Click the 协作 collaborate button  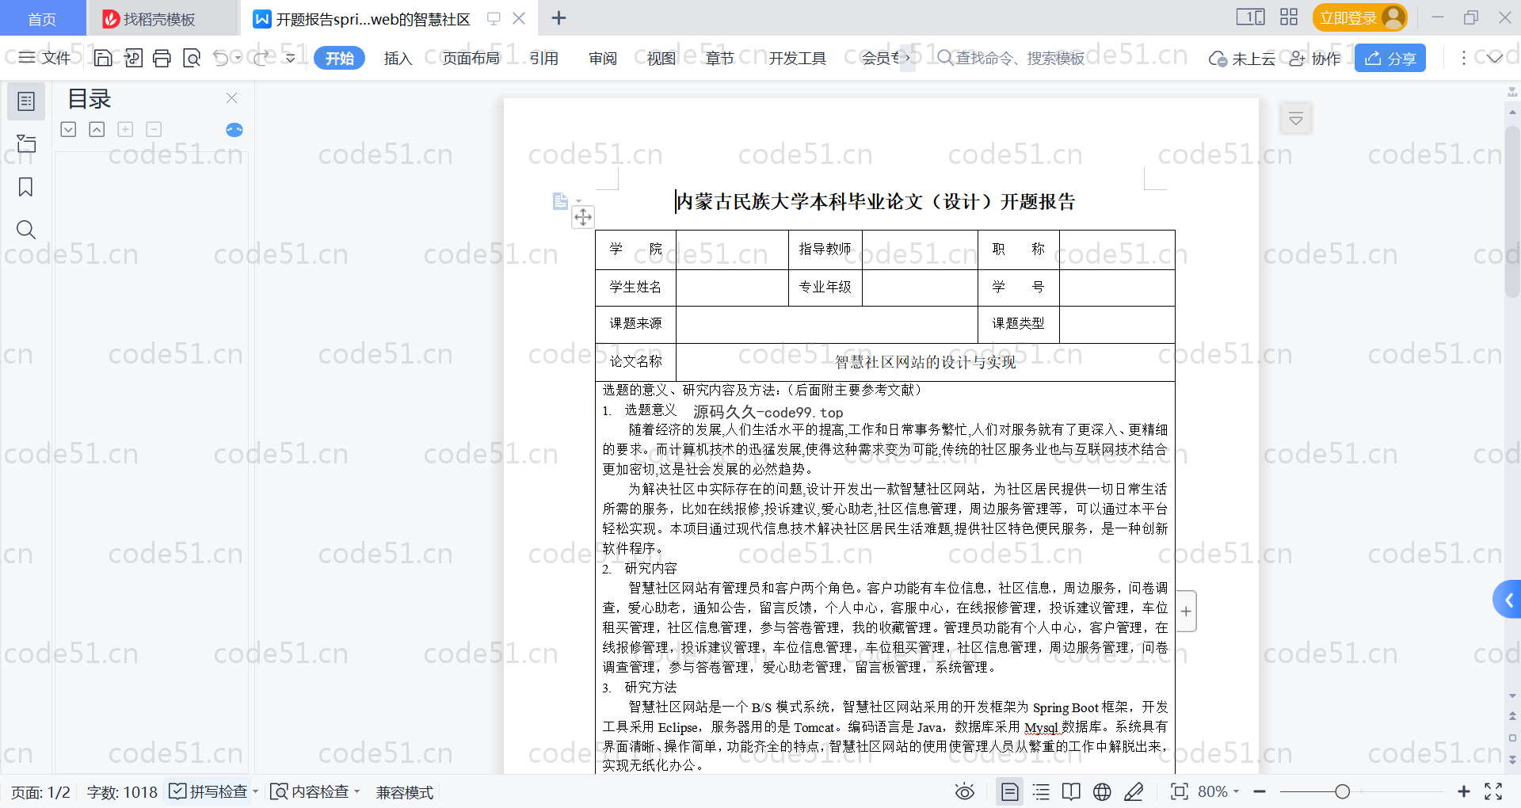tap(1315, 58)
